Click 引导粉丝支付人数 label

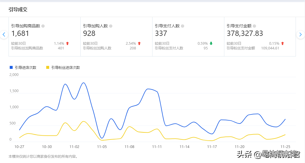coord(169,48)
